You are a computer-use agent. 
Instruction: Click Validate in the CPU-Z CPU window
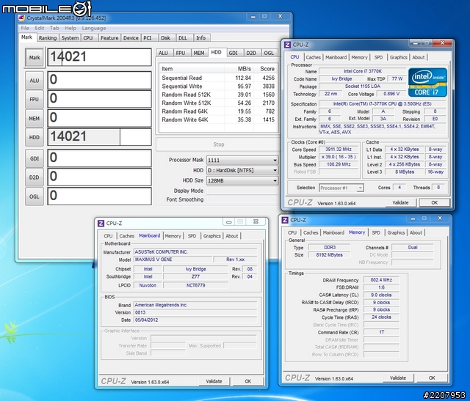coord(400,202)
